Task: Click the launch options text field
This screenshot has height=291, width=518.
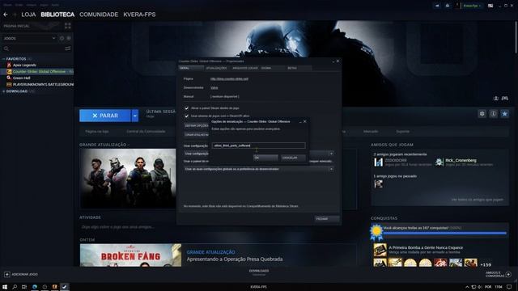Action: (258, 145)
